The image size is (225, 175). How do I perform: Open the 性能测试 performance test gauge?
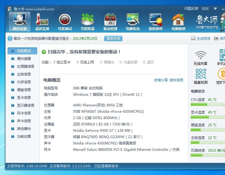65,22
